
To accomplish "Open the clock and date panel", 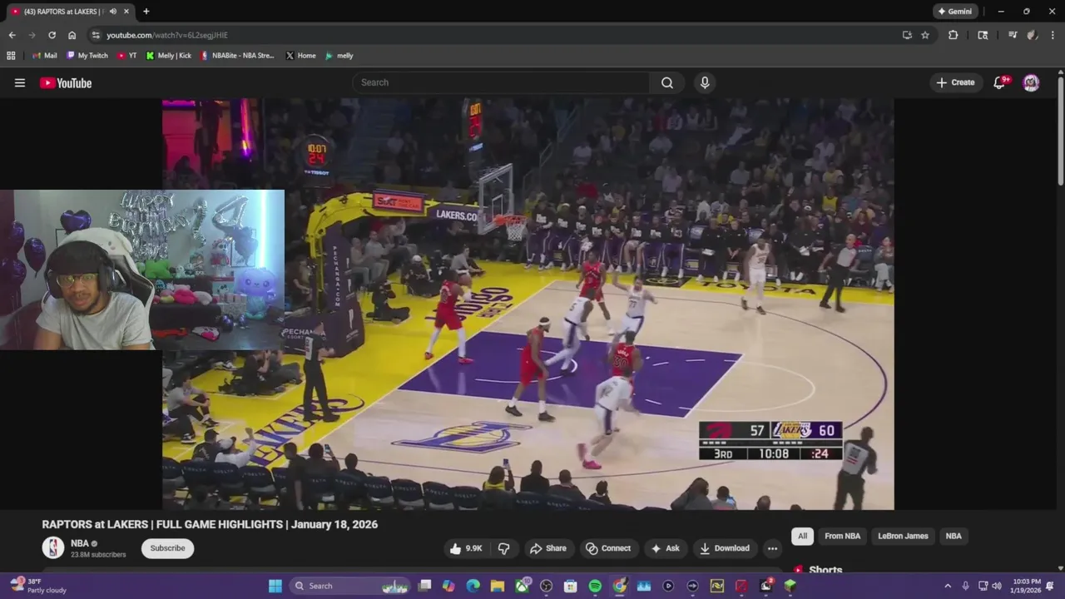I will tap(1027, 586).
